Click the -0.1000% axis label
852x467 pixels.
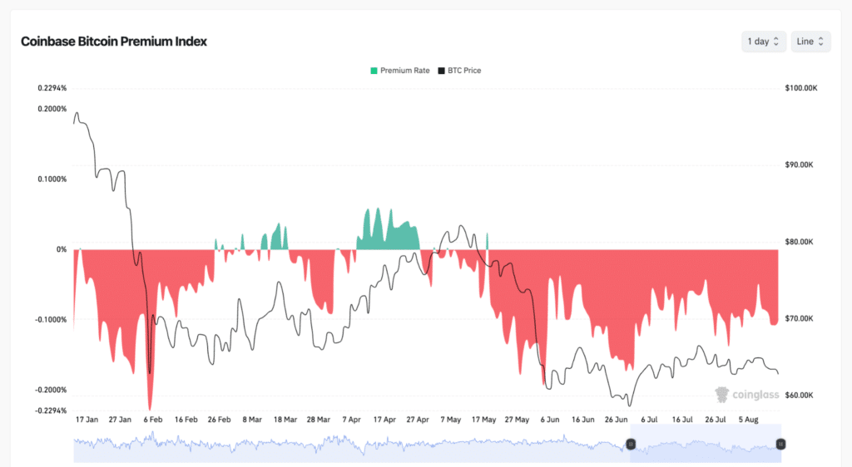(x=51, y=319)
